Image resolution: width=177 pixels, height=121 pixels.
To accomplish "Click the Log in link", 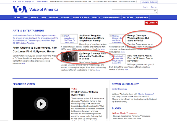I will tap(146, 7).
